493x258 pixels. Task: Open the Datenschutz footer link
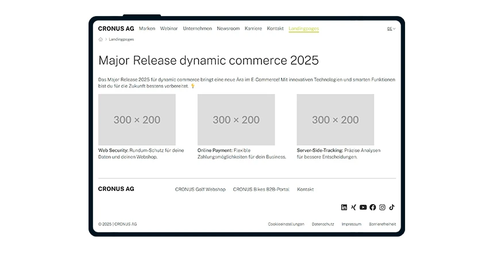coord(323,224)
